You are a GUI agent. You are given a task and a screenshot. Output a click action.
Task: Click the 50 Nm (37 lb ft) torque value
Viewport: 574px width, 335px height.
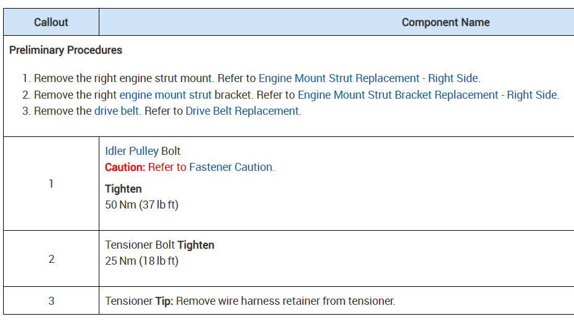[141, 205]
